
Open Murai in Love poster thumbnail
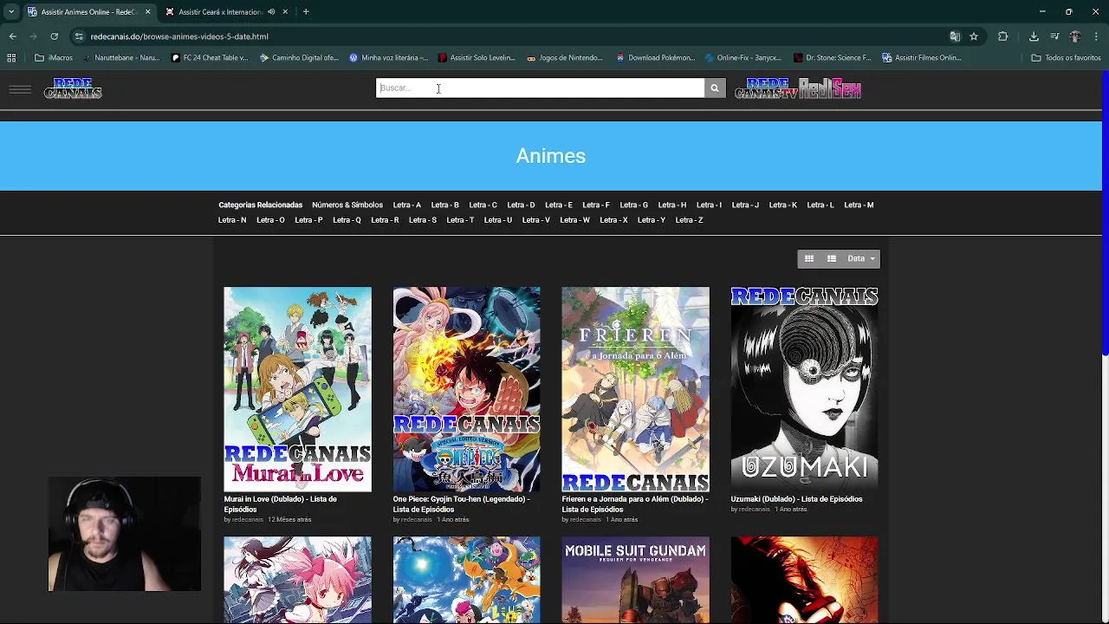point(297,389)
